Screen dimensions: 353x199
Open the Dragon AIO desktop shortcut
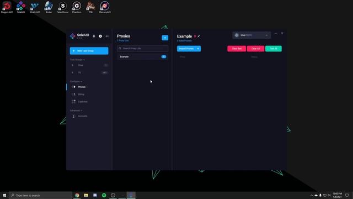point(7,7)
